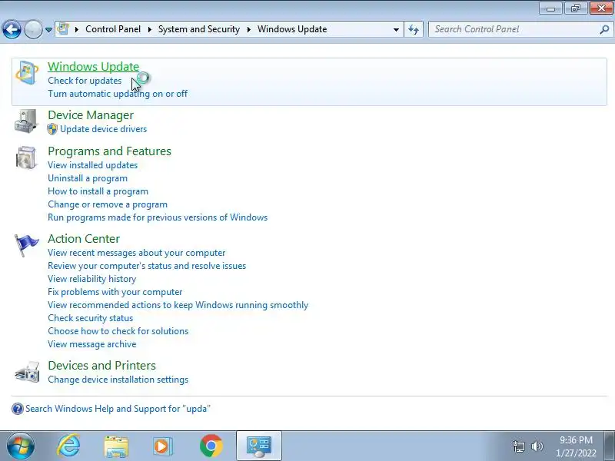
Task: Click Choose how to check for solutions
Action: (118, 331)
